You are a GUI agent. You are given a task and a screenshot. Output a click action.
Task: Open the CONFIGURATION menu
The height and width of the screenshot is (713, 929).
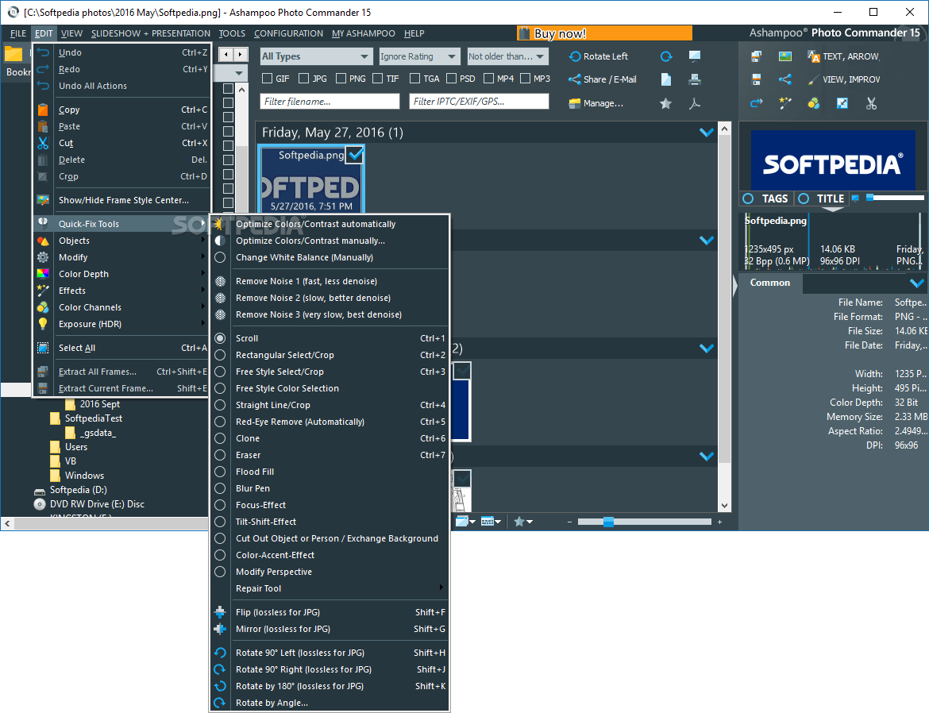coord(288,33)
